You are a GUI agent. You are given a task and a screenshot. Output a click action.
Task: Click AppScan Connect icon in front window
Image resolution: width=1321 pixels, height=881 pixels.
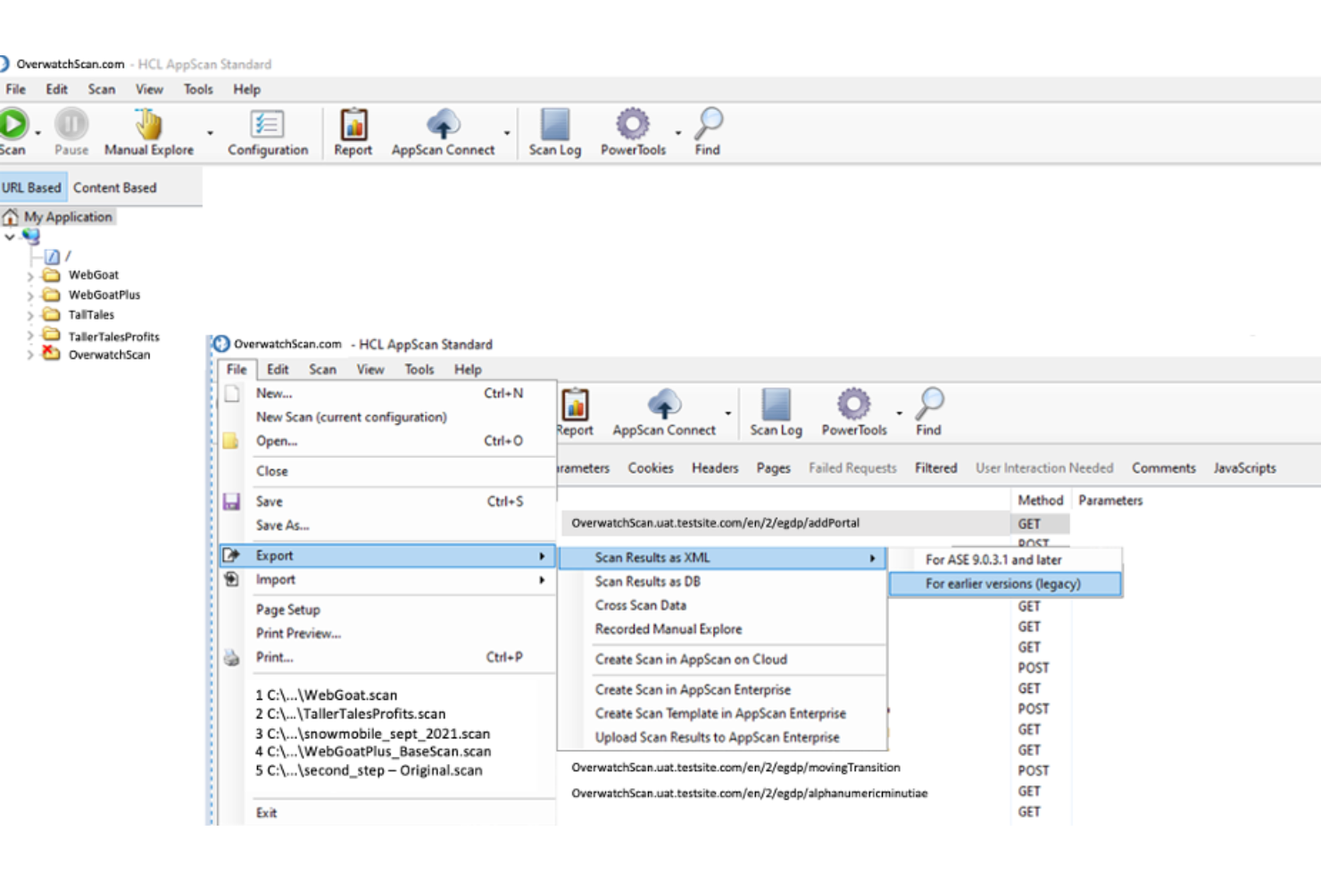(x=664, y=403)
